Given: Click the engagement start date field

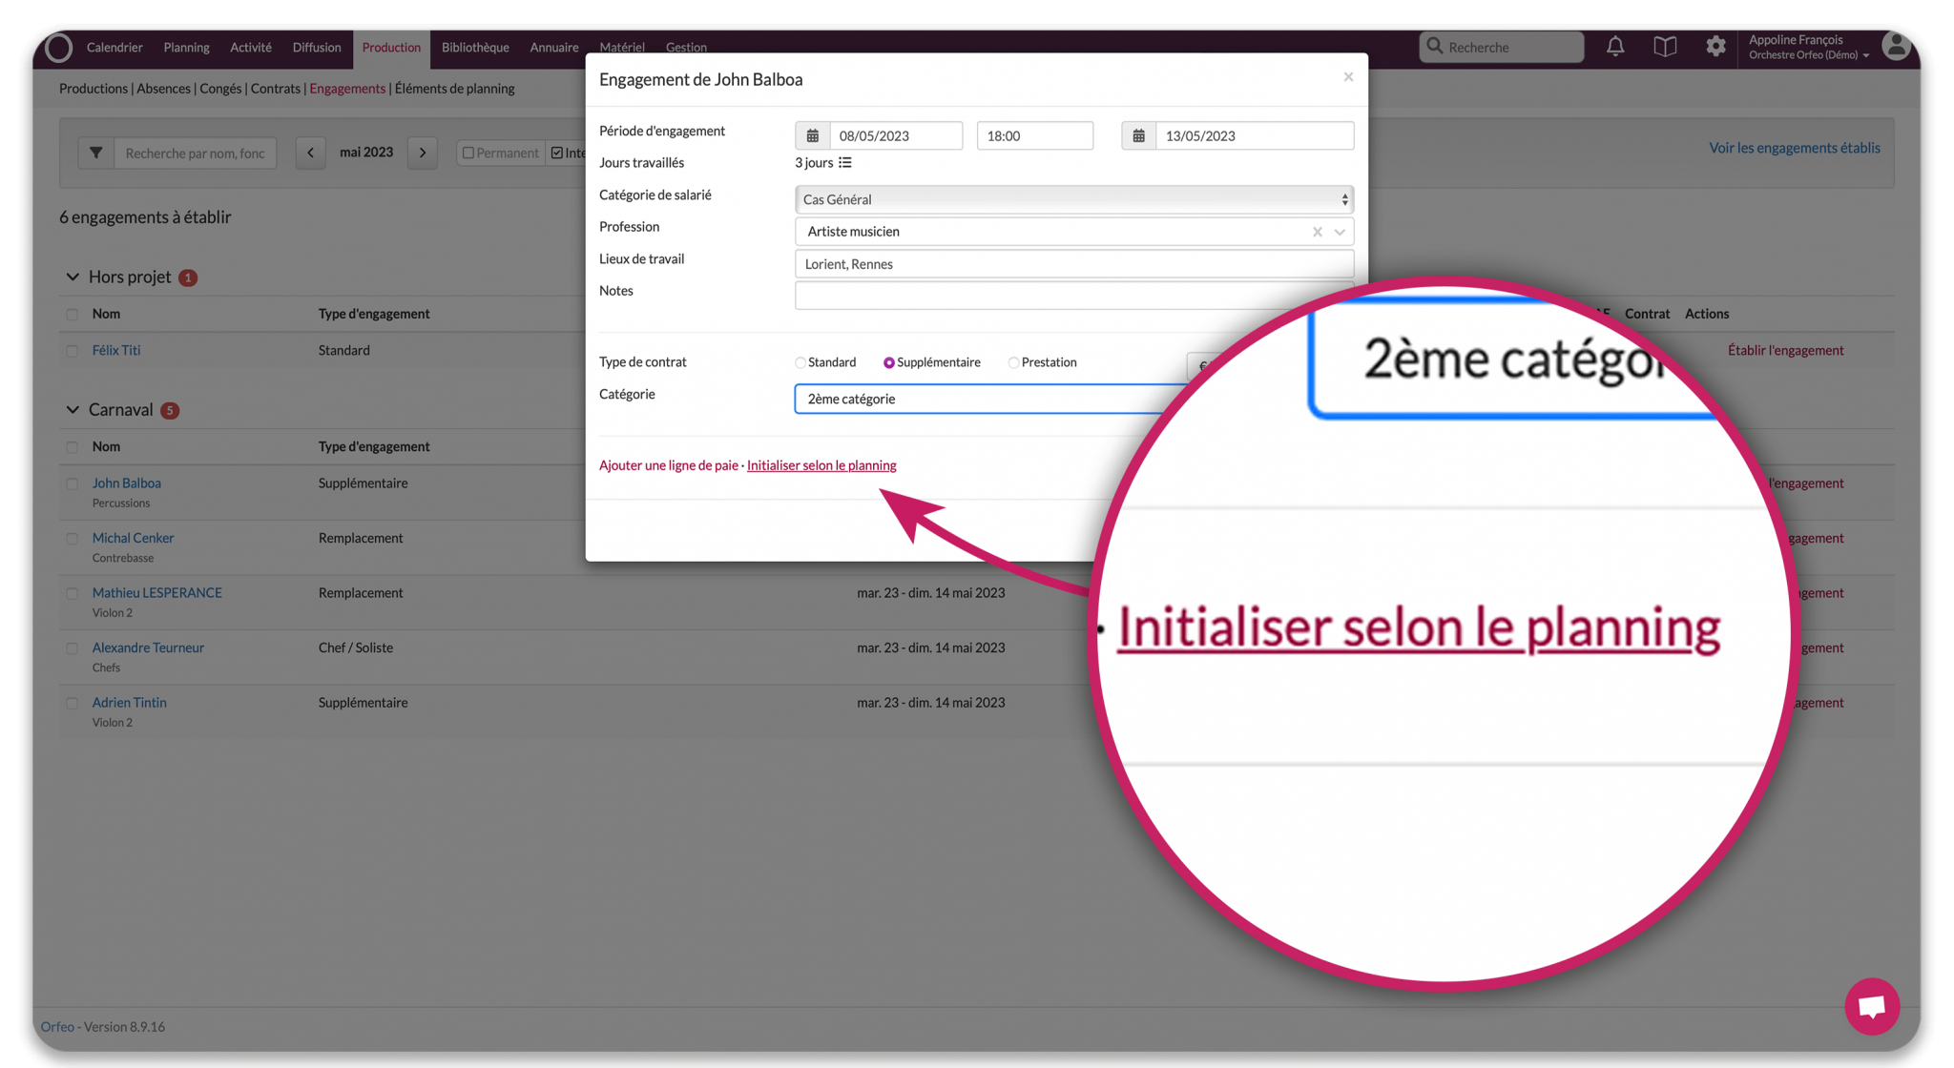Looking at the screenshot, I should click(x=896, y=135).
